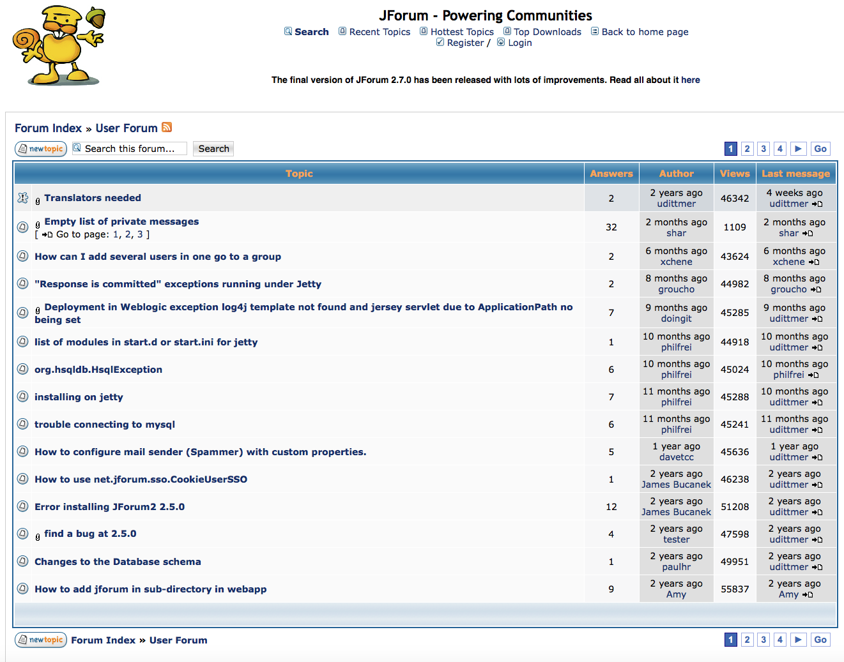Open How to configure mail sender topic

201,452
